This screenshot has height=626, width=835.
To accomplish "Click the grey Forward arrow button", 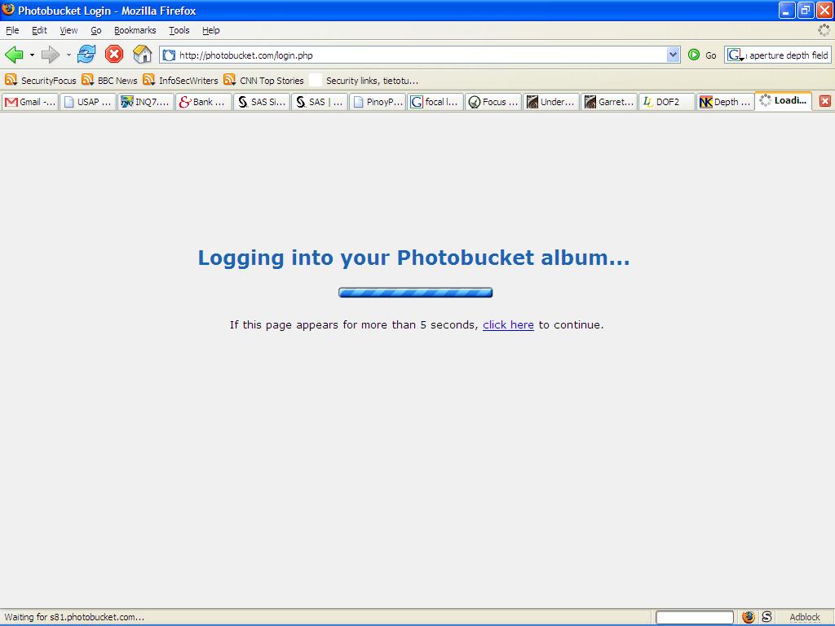I will coord(50,55).
